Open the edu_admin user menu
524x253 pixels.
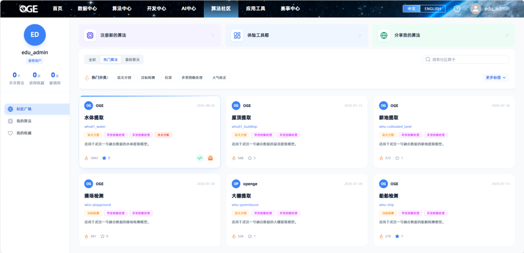click(x=497, y=9)
